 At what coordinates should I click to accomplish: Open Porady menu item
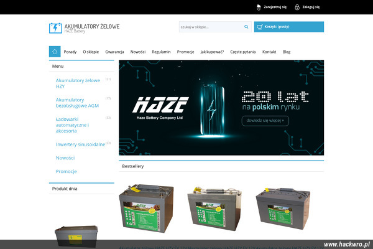coord(70,52)
